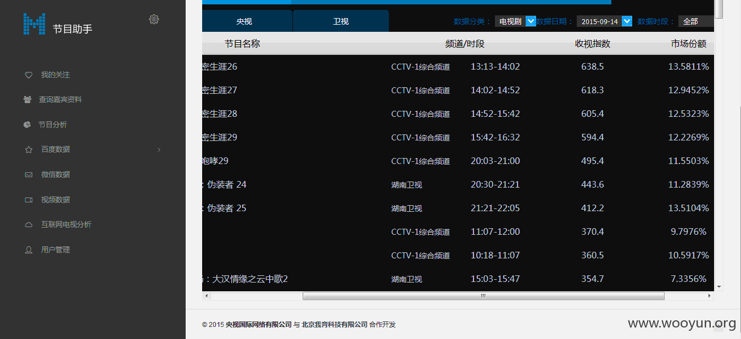
Task: Open 互联网电视分析 menu item
Action: (66, 225)
